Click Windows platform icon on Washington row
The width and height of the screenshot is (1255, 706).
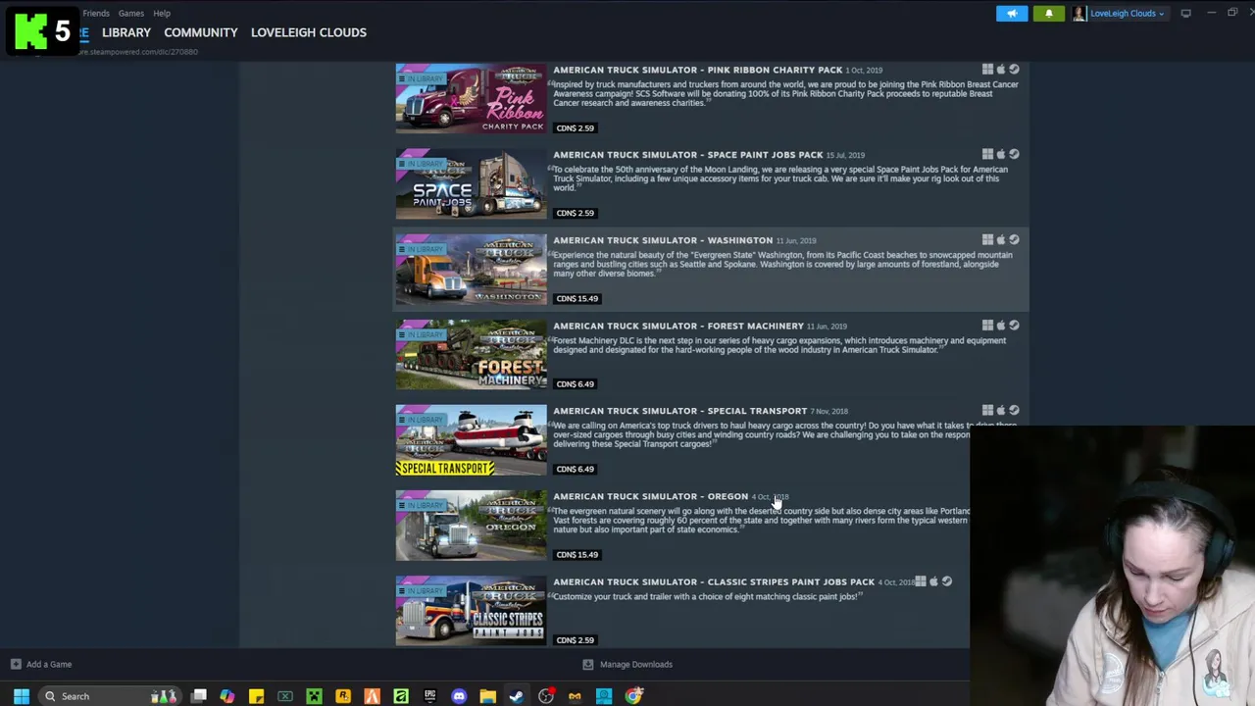987,240
